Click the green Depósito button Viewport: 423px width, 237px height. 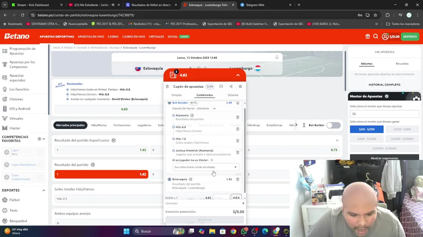pos(410,37)
